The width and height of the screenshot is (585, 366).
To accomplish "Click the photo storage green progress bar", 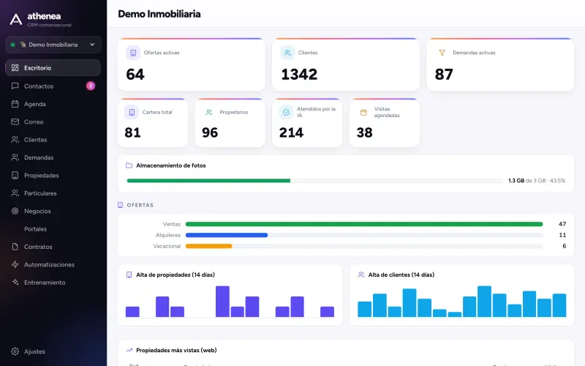I will click(x=208, y=181).
